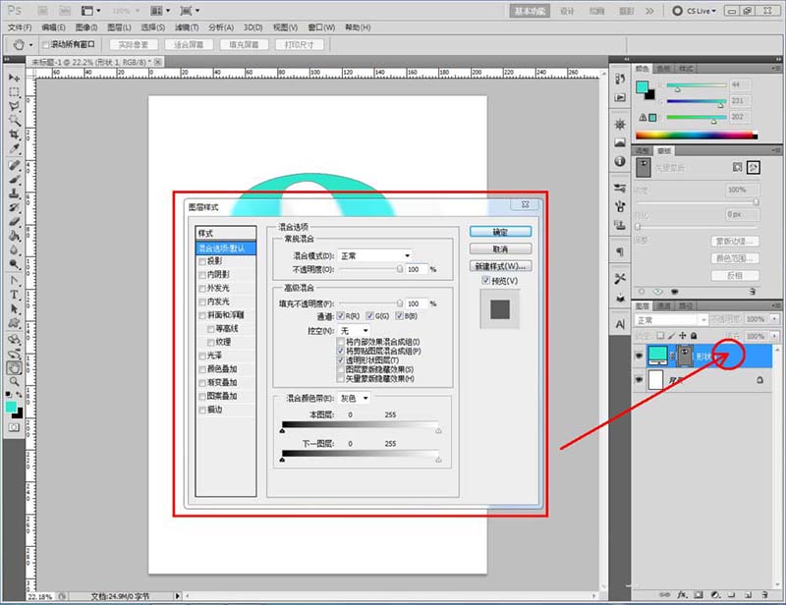The image size is (786, 605).
Task: Open the Paragraph panel icon in dock
Action: click(620, 251)
